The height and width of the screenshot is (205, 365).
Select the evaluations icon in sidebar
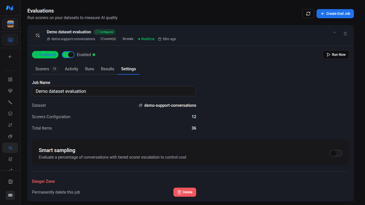click(x=10, y=148)
